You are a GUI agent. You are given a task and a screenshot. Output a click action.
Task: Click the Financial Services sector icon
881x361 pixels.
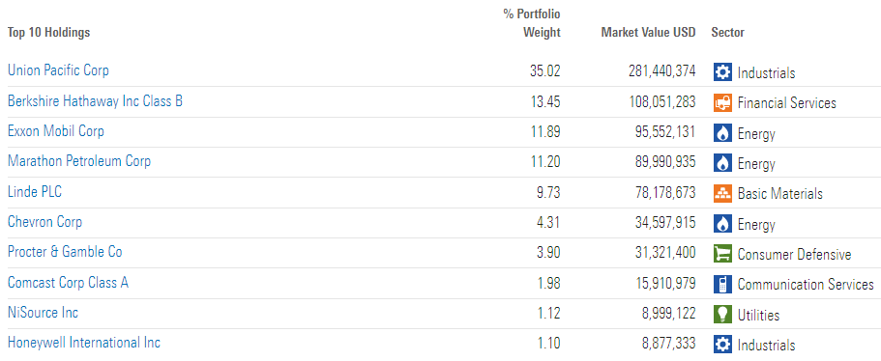(722, 102)
